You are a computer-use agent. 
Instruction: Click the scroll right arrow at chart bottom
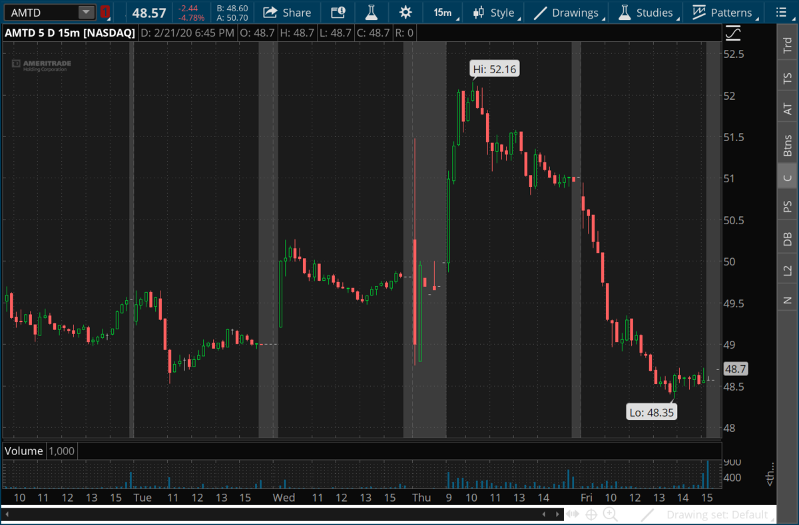click(x=557, y=514)
